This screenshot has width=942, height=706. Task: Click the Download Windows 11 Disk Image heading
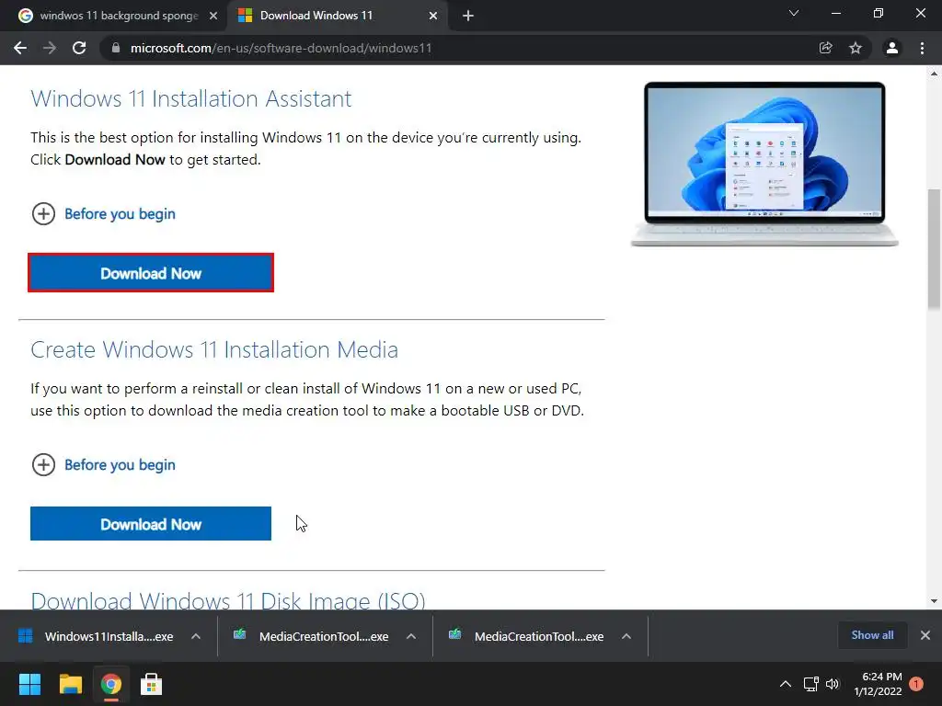pyautogui.click(x=228, y=600)
